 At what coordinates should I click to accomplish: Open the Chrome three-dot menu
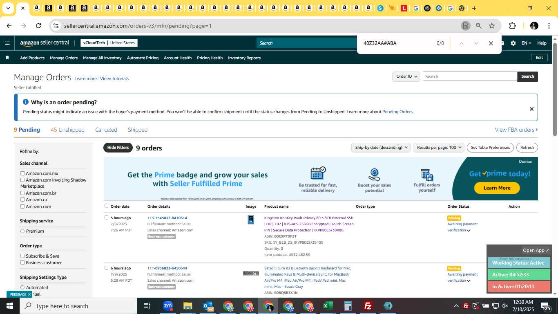[x=548, y=26]
